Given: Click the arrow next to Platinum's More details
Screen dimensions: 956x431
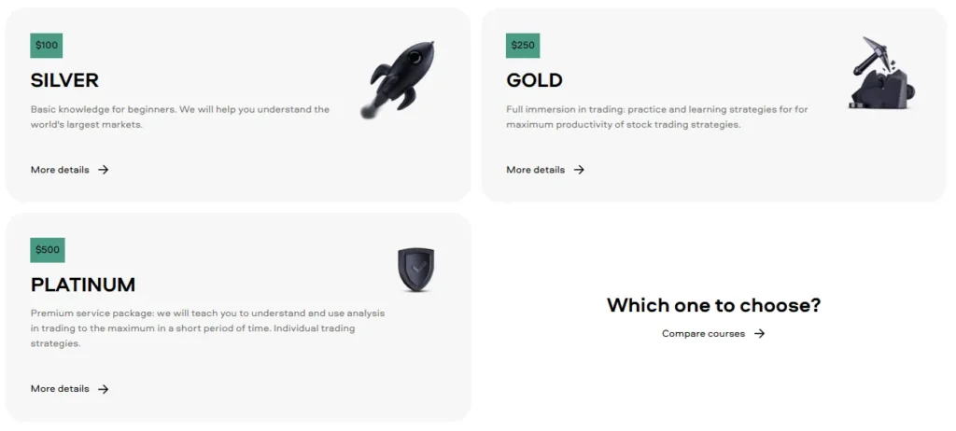Looking at the screenshot, I should coord(104,389).
